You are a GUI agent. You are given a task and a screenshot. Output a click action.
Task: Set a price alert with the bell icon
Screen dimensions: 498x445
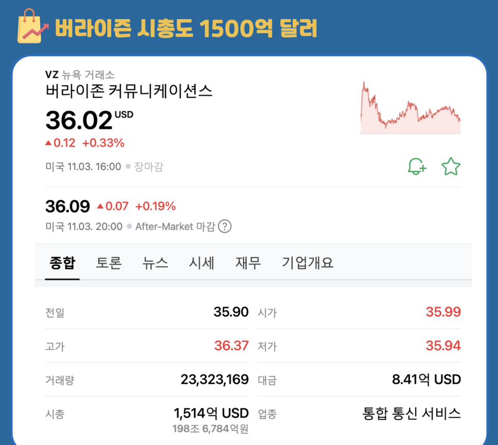click(418, 166)
